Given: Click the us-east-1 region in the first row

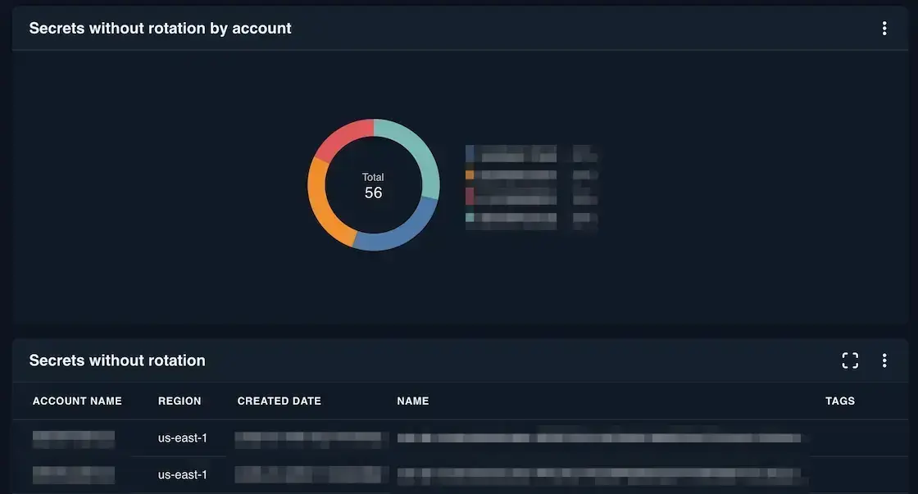Looking at the screenshot, I should tap(183, 437).
